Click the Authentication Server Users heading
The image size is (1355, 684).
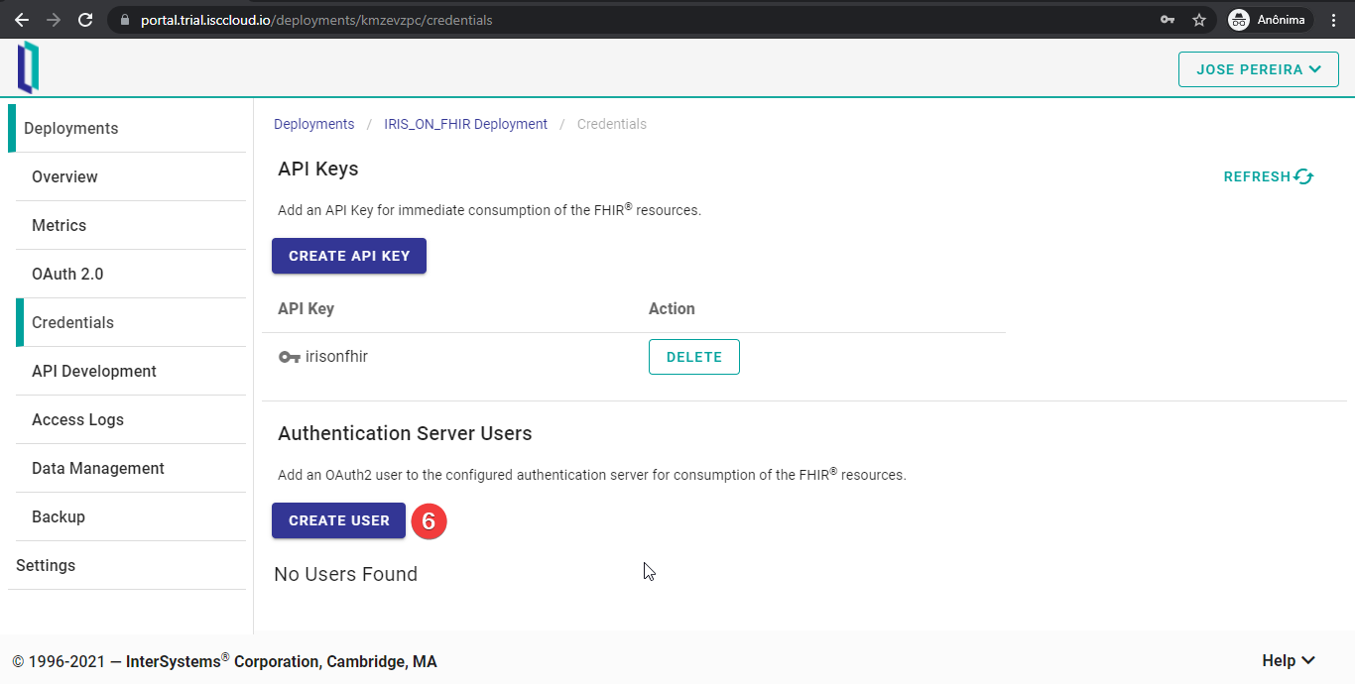(x=405, y=433)
